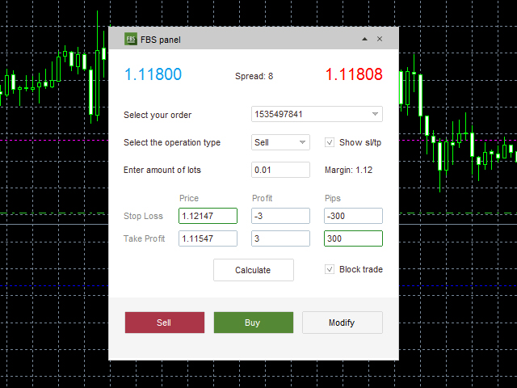Click the blue bid price 1.11800
517x388 pixels.
click(x=153, y=74)
